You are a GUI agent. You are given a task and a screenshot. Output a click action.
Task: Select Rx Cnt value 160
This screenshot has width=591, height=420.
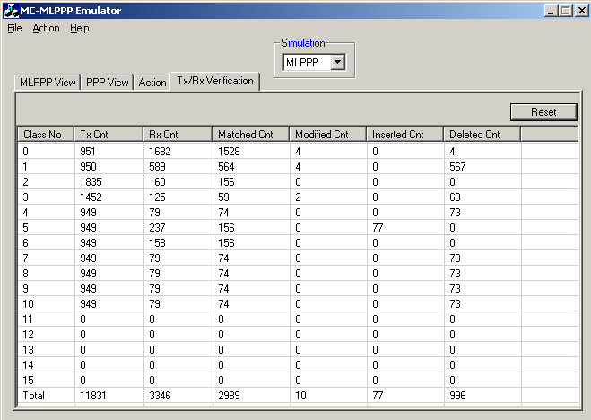[157, 182]
